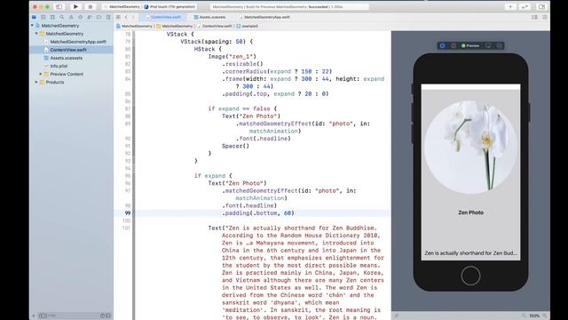The image size is (568, 320).
Task: Select MatchedGeometryApp.swift in navigator
Action: pos(75,42)
